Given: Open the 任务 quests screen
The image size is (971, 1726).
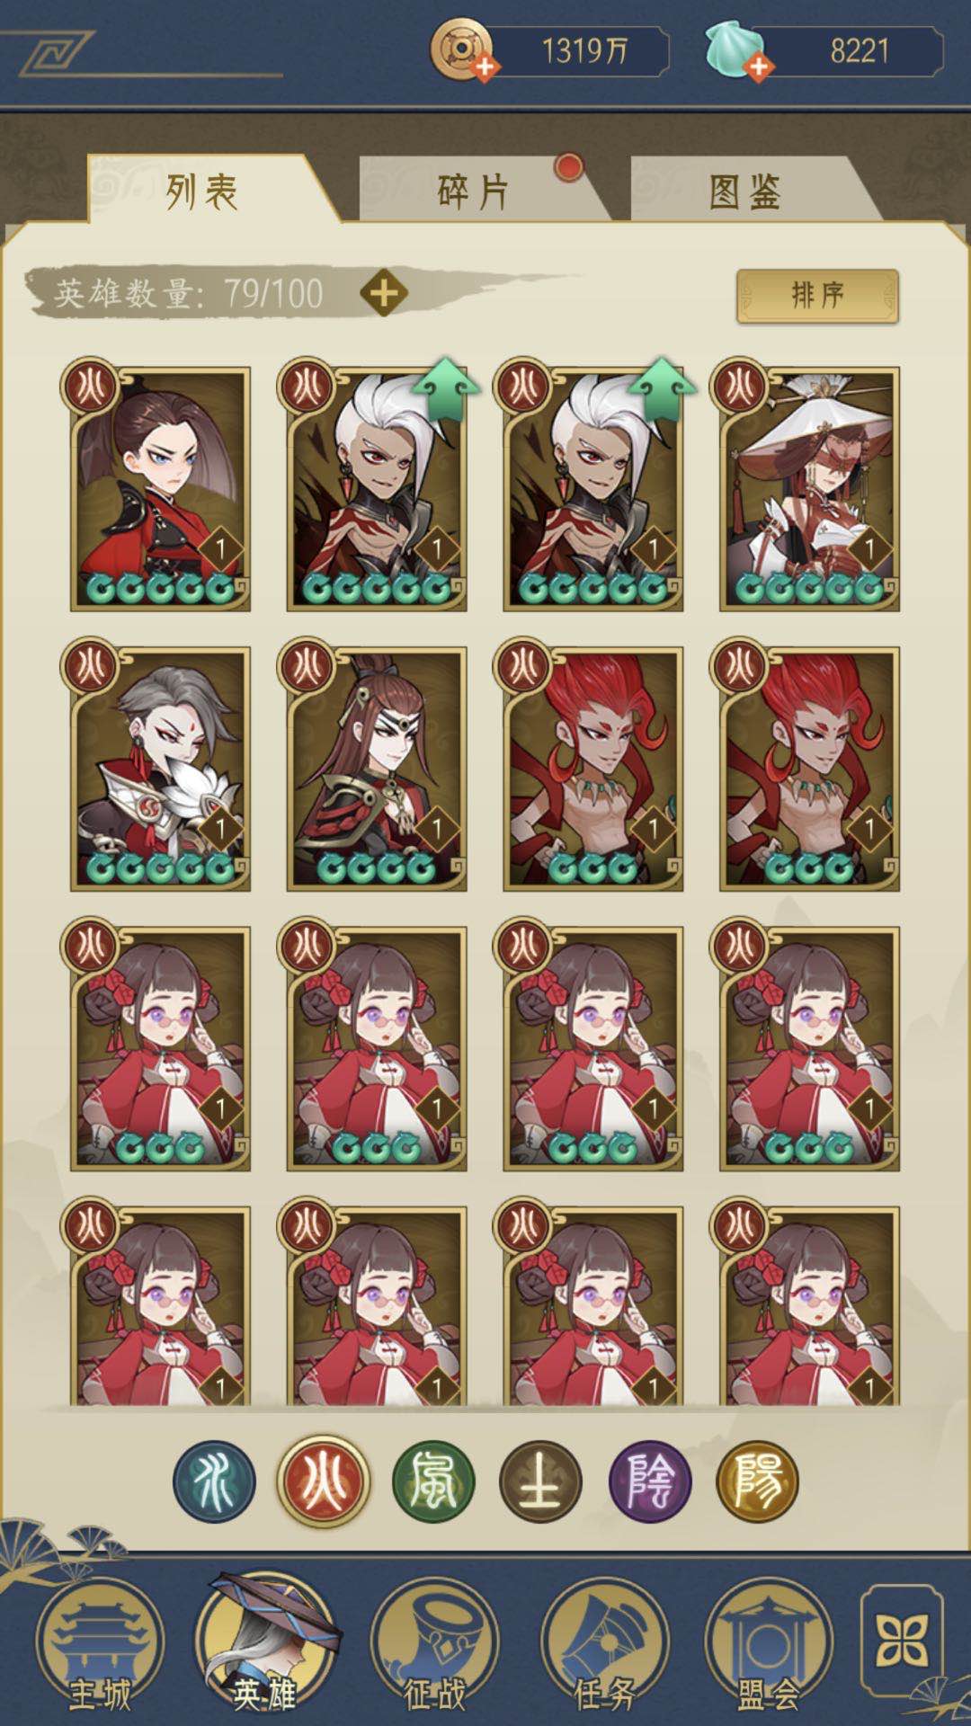Looking at the screenshot, I should tap(604, 1647).
